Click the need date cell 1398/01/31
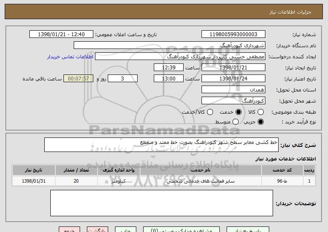Viewport: 328px width, 232px height. (x=34, y=181)
